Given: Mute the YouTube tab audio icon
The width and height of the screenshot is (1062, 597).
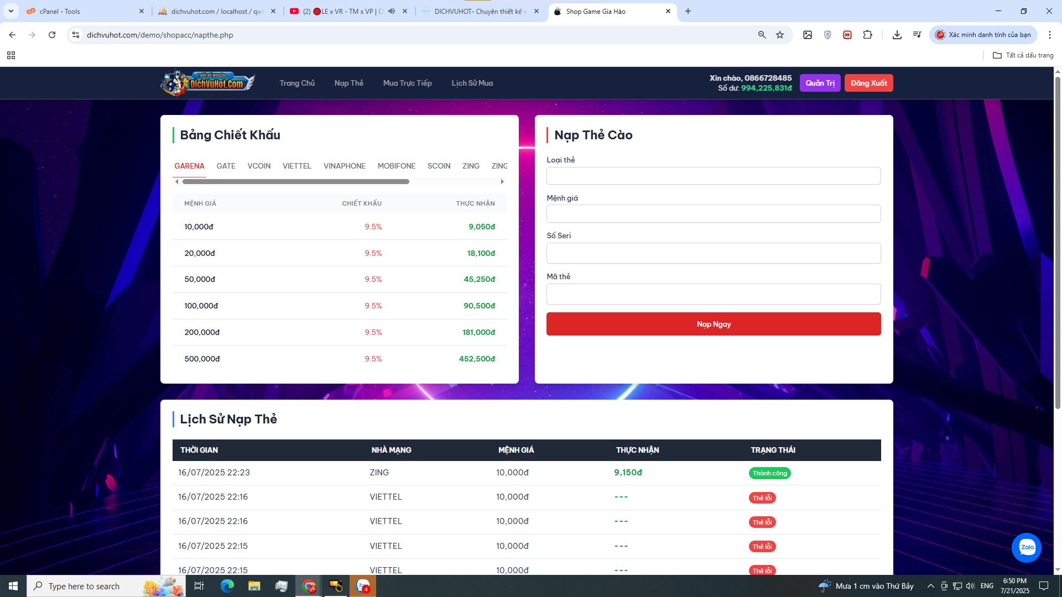Looking at the screenshot, I should tap(392, 11).
